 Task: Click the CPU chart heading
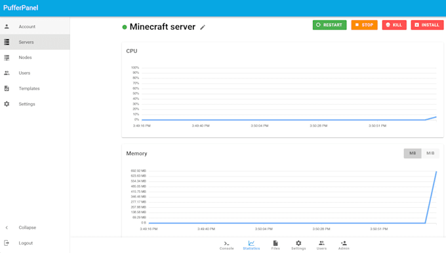click(x=132, y=51)
